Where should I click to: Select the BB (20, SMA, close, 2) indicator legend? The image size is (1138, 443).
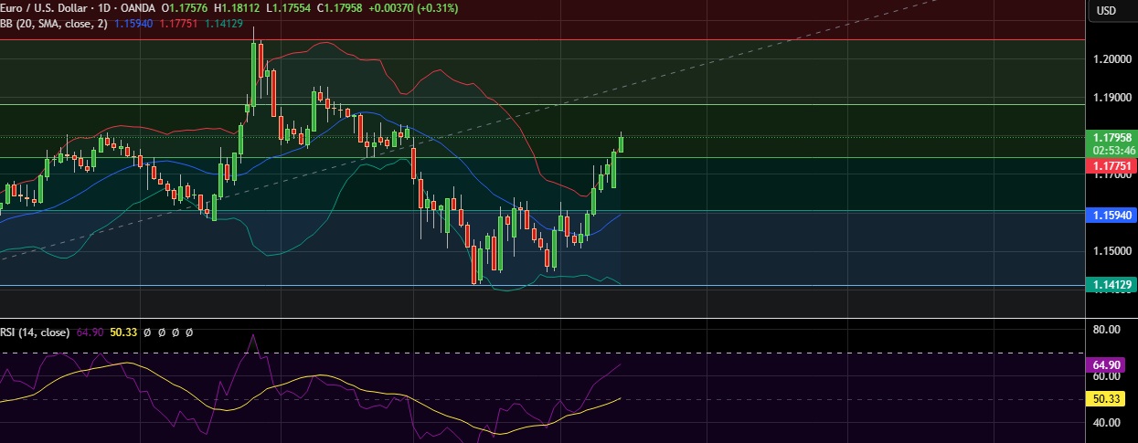[x=54, y=23]
